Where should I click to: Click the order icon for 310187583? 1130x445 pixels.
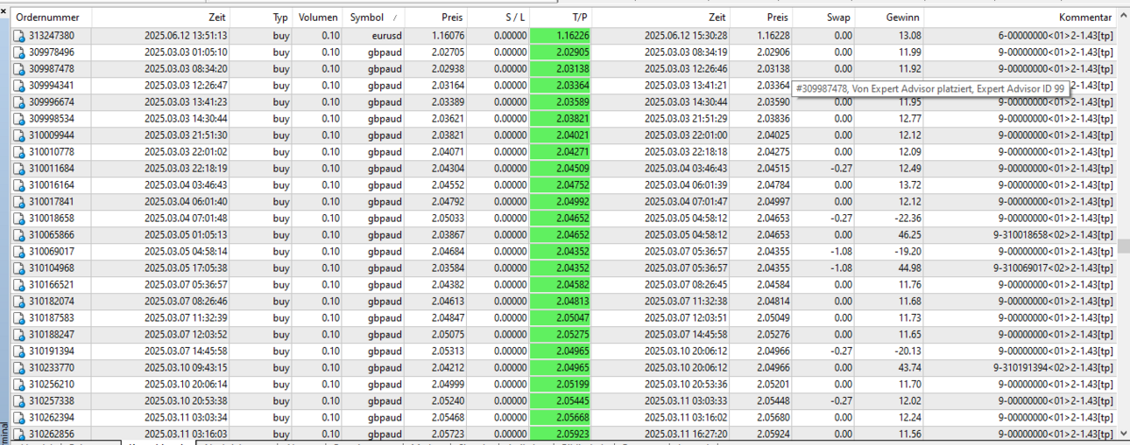[x=19, y=318]
